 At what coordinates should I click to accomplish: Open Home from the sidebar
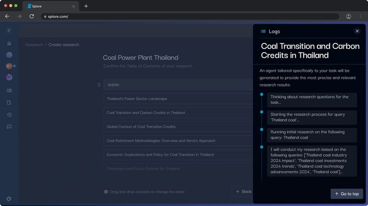pos(9,43)
